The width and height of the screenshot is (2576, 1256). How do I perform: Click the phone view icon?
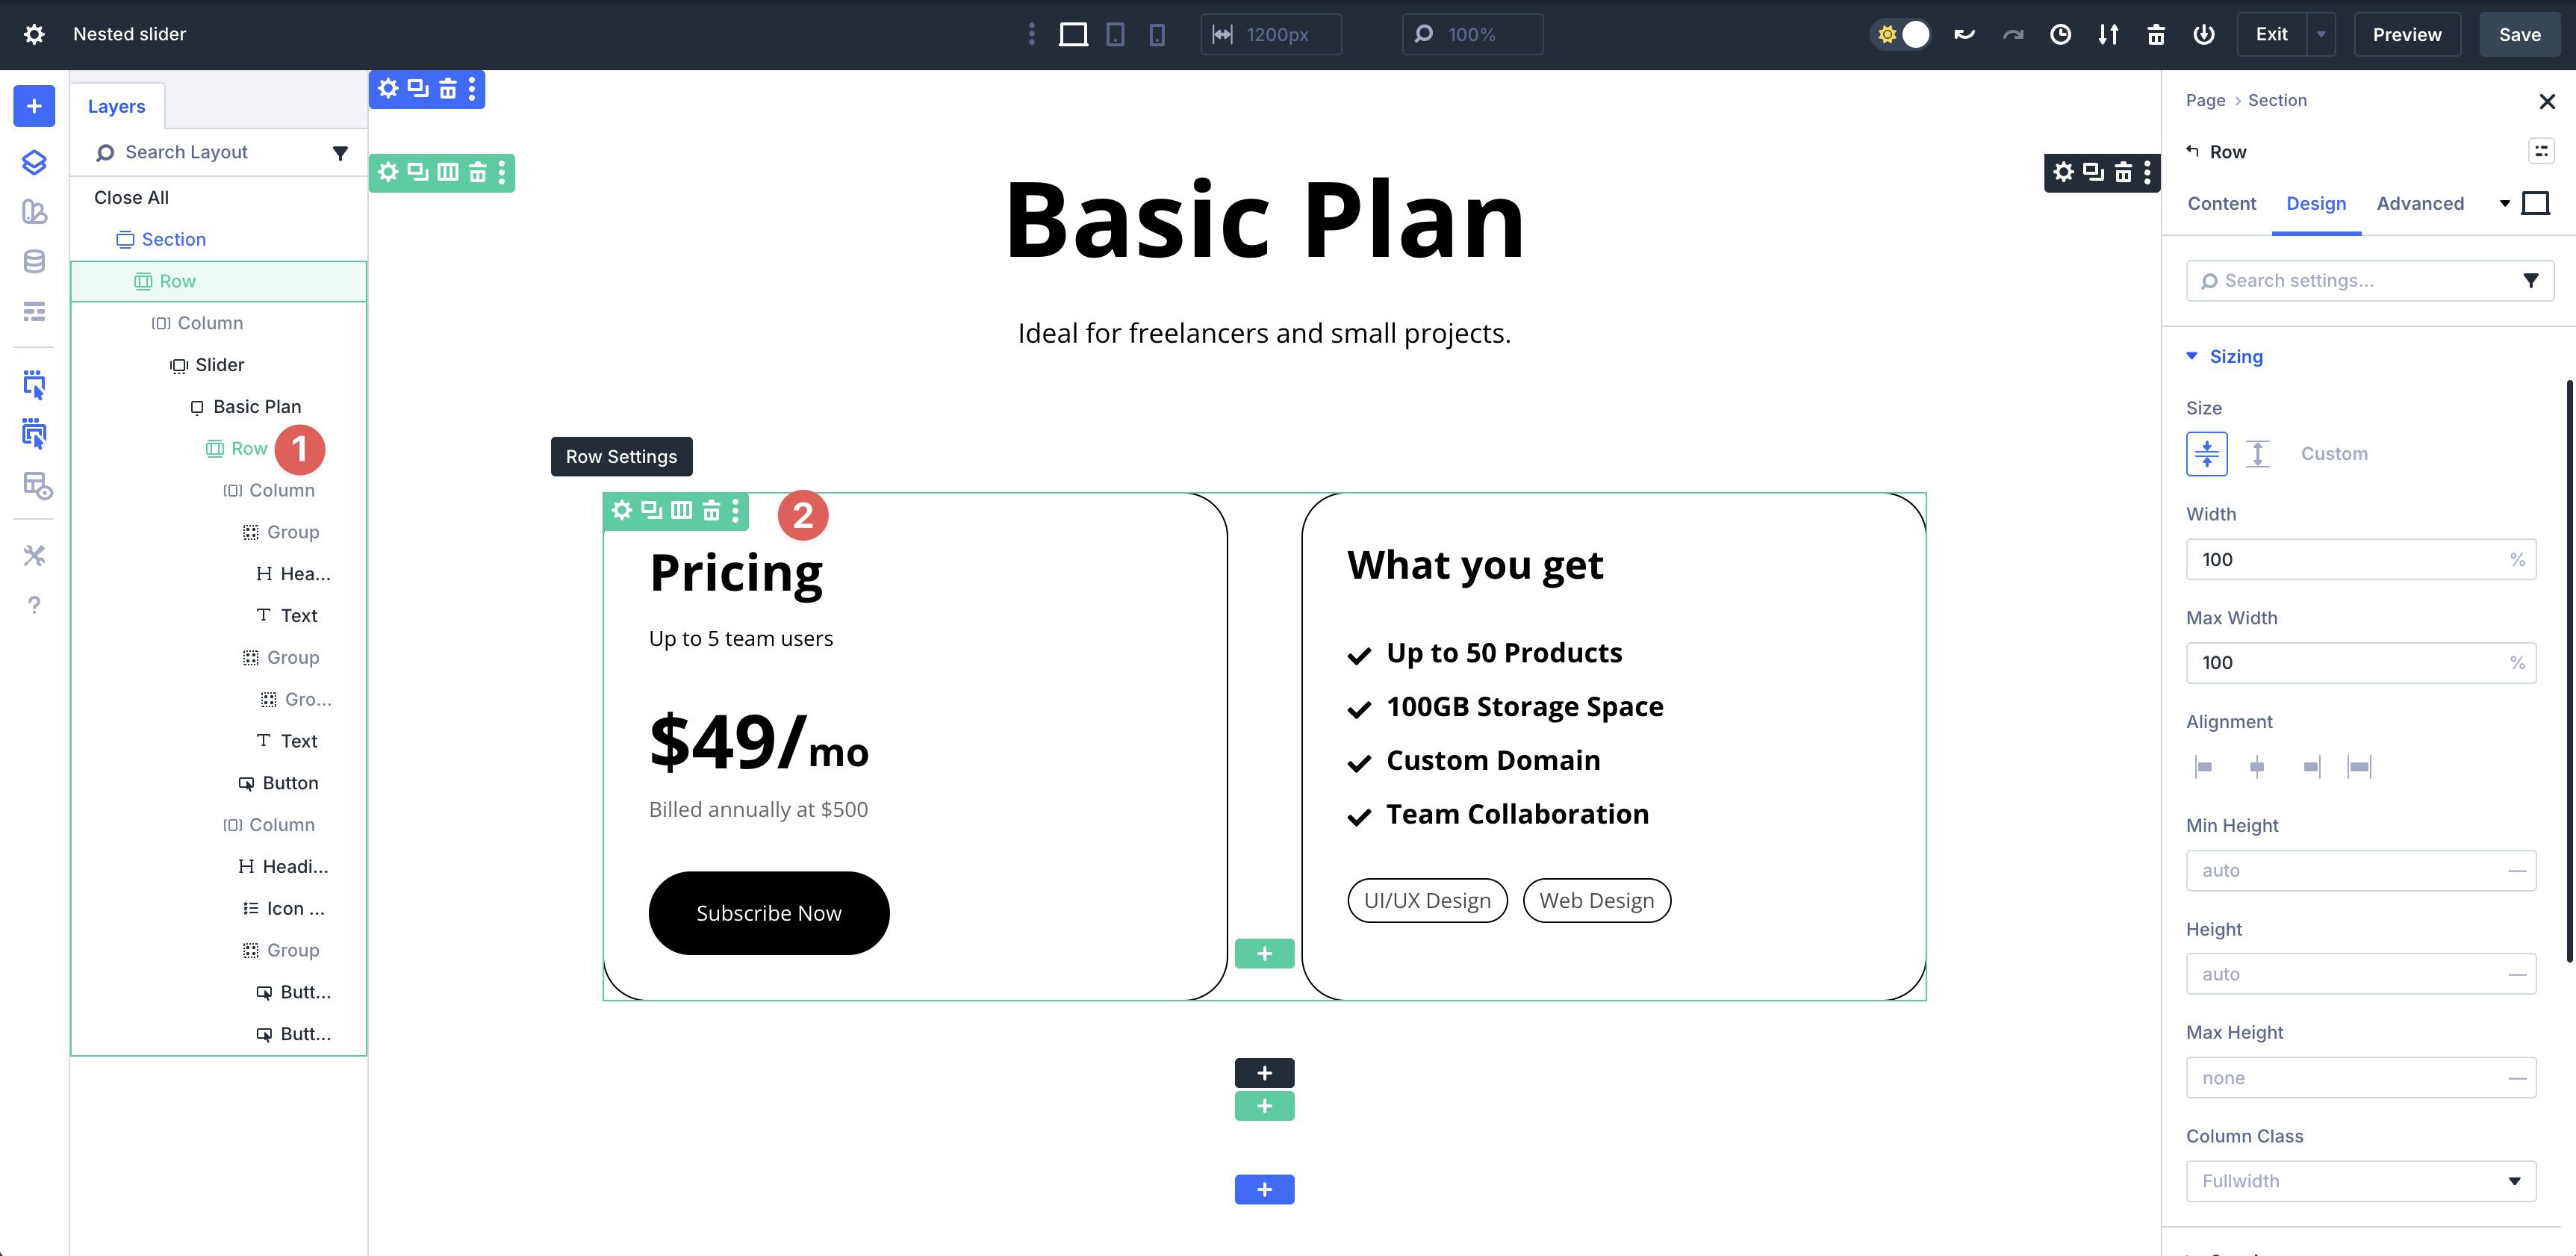pos(1157,35)
